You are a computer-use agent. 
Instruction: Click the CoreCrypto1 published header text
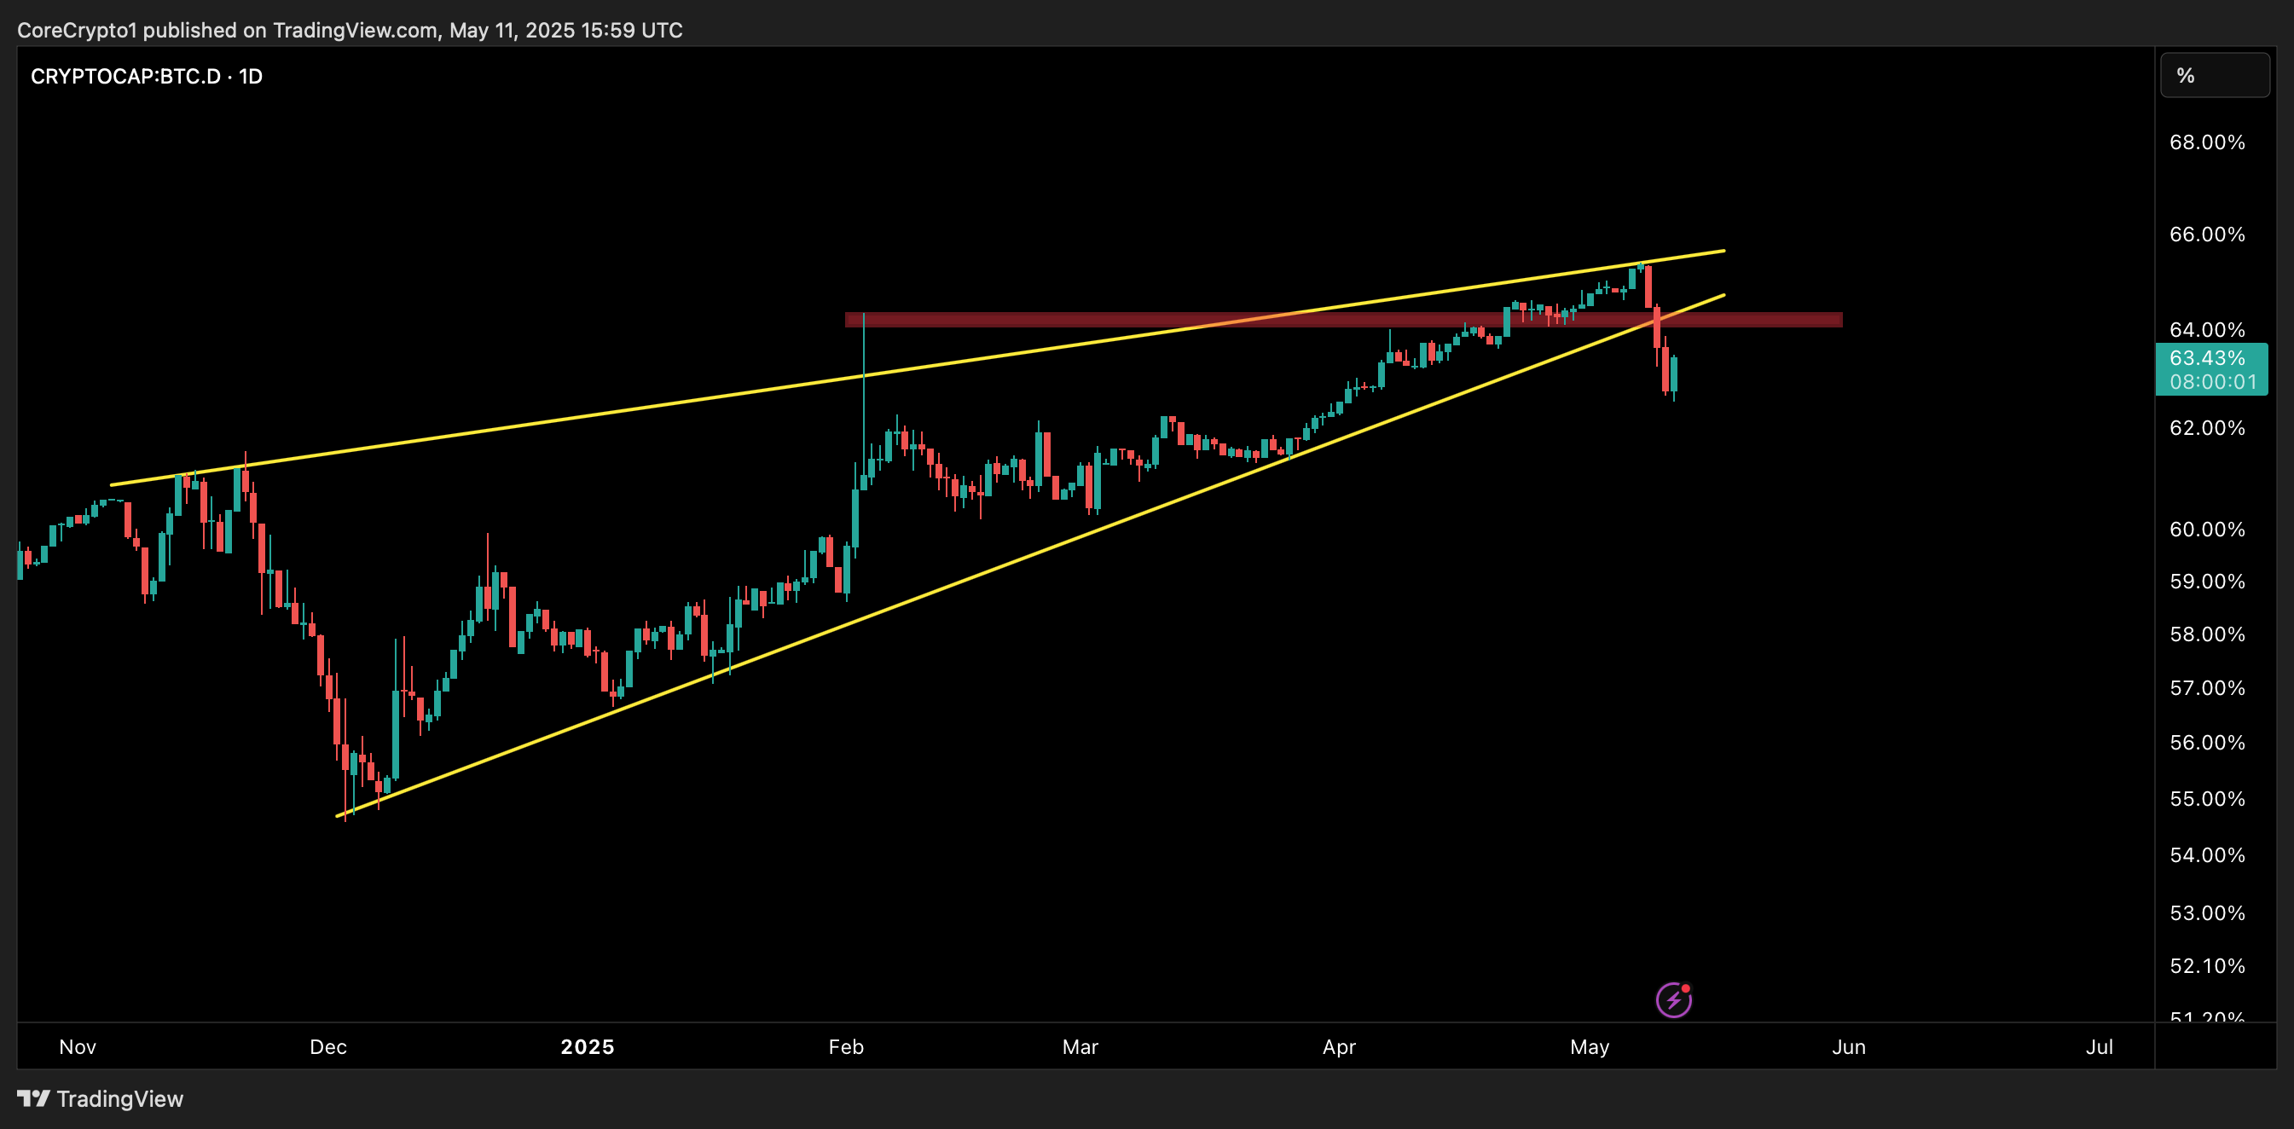point(350,31)
